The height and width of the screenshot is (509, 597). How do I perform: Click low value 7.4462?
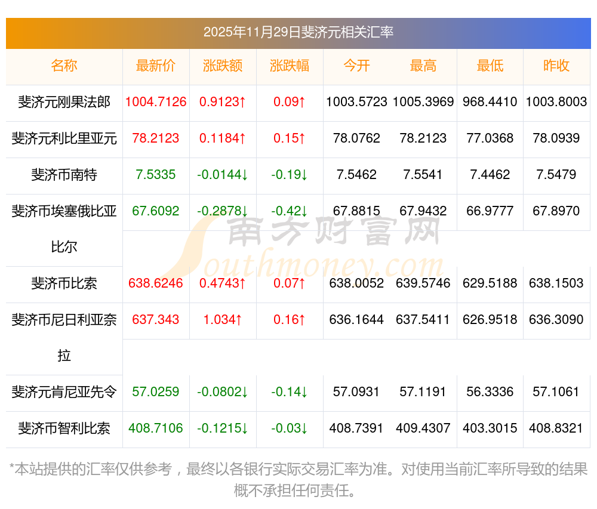(x=490, y=175)
